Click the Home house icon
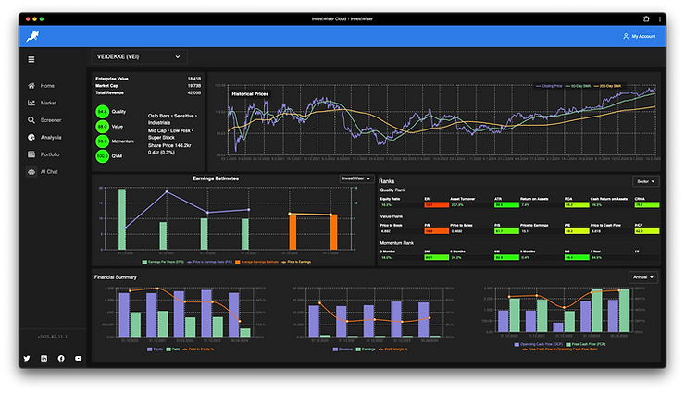The image size is (685, 393). pyautogui.click(x=31, y=85)
